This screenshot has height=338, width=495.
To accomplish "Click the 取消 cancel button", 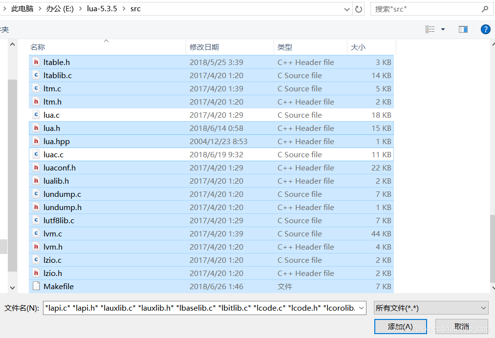I will (462, 326).
